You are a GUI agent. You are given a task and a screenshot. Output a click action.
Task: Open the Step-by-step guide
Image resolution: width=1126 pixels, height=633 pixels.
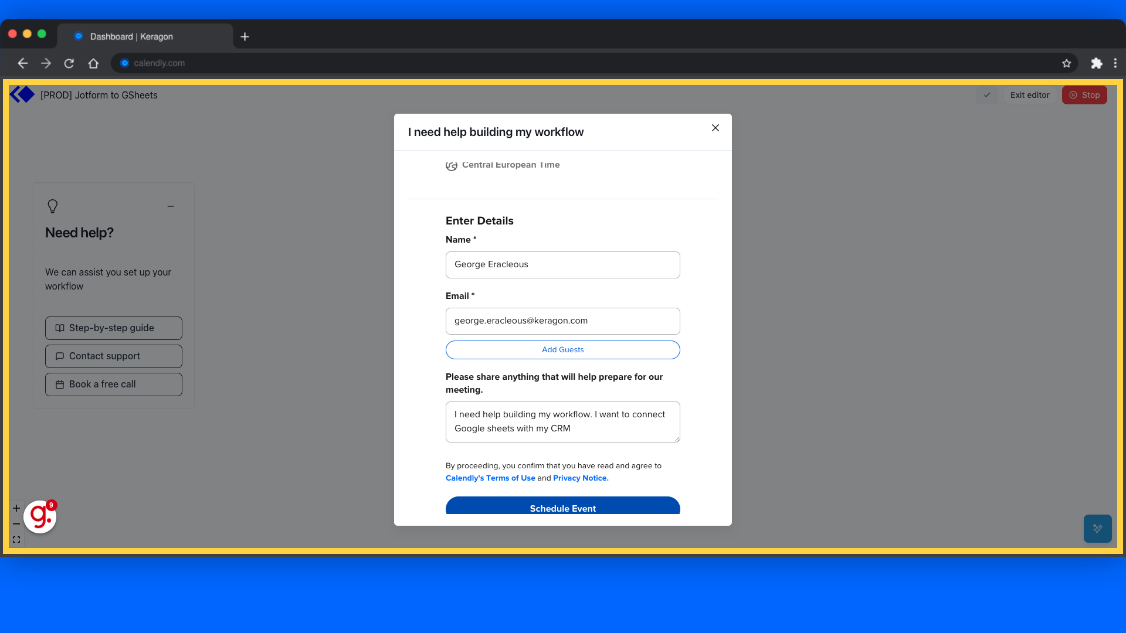114,328
